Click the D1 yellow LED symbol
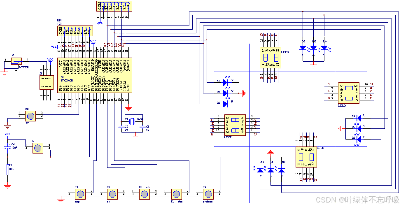This screenshot has width=401, height=207. pyautogui.click(x=225, y=83)
